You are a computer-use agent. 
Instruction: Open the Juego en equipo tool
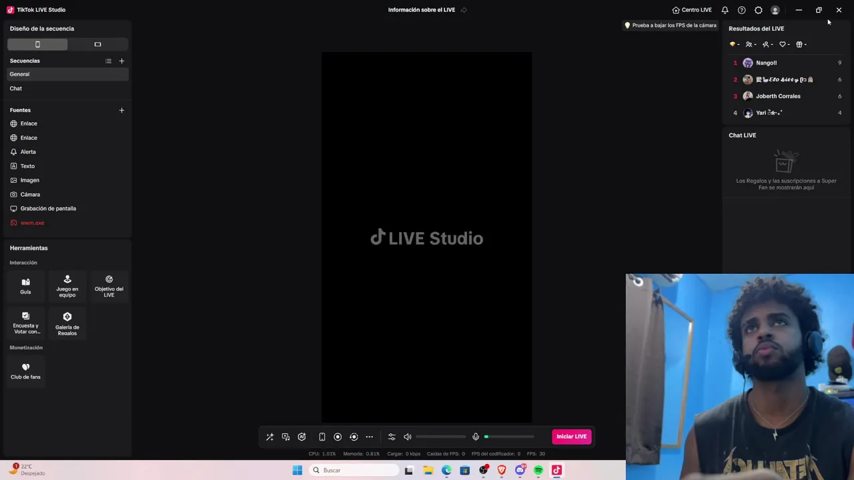[x=67, y=286]
